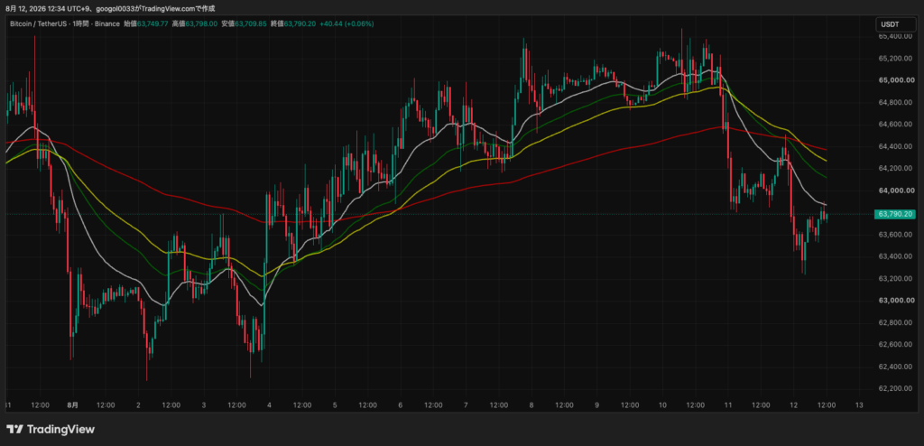Click the 63,600.00 price axis label
This screenshot has width=924, height=446.
pyautogui.click(x=896, y=235)
